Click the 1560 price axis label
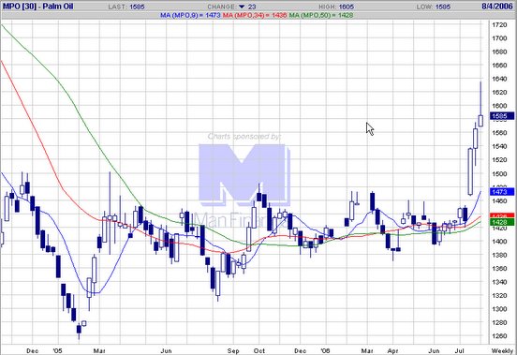Image resolution: width=517 pixels, height=355 pixels. point(499,133)
